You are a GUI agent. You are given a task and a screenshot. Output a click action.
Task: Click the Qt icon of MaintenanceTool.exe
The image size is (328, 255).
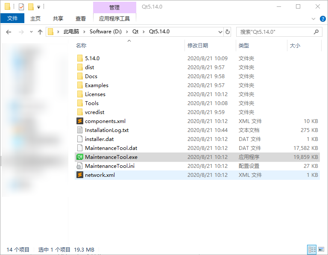(80, 157)
